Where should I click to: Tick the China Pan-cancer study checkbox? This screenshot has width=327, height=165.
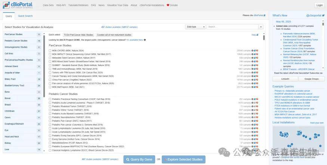[x=50, y=80]
